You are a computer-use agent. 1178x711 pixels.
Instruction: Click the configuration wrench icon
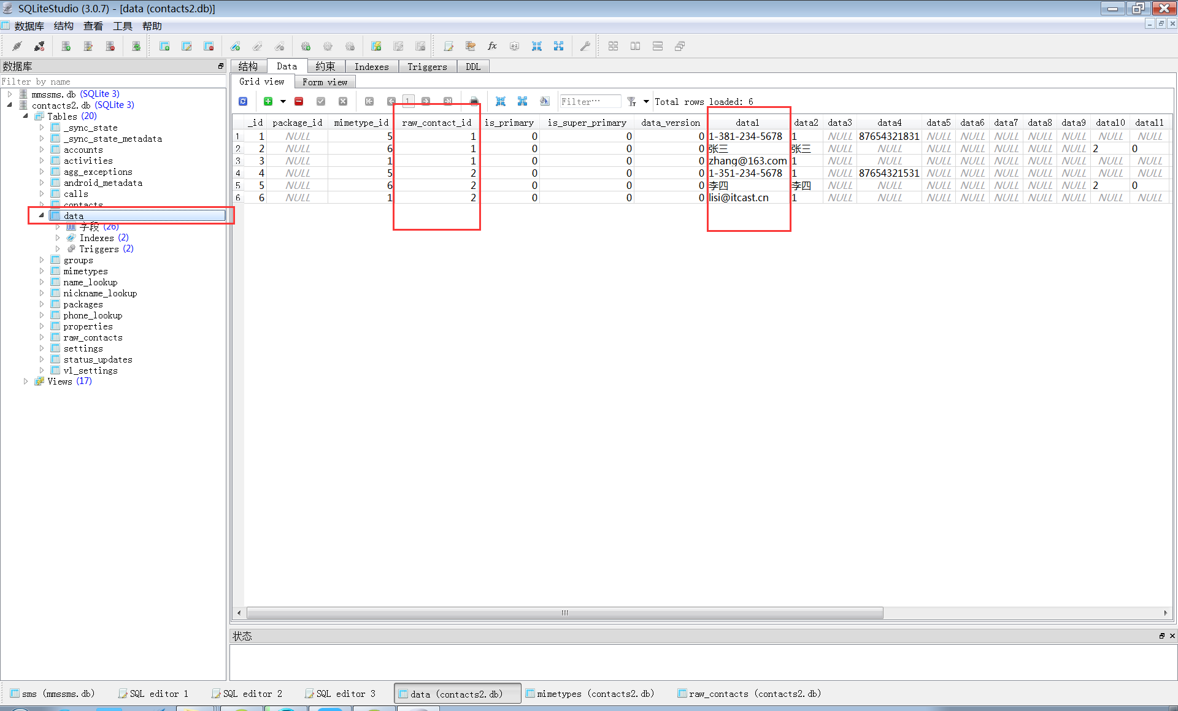pos(585,46)
